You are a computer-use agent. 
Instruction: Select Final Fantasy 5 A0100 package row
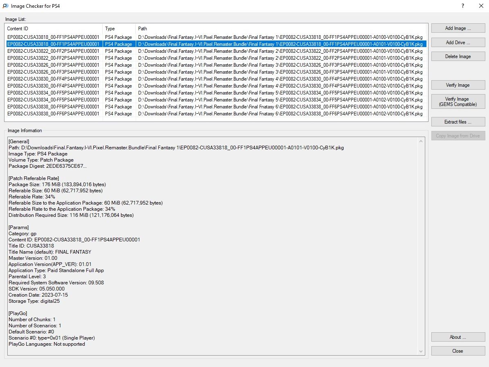[216, 93]
